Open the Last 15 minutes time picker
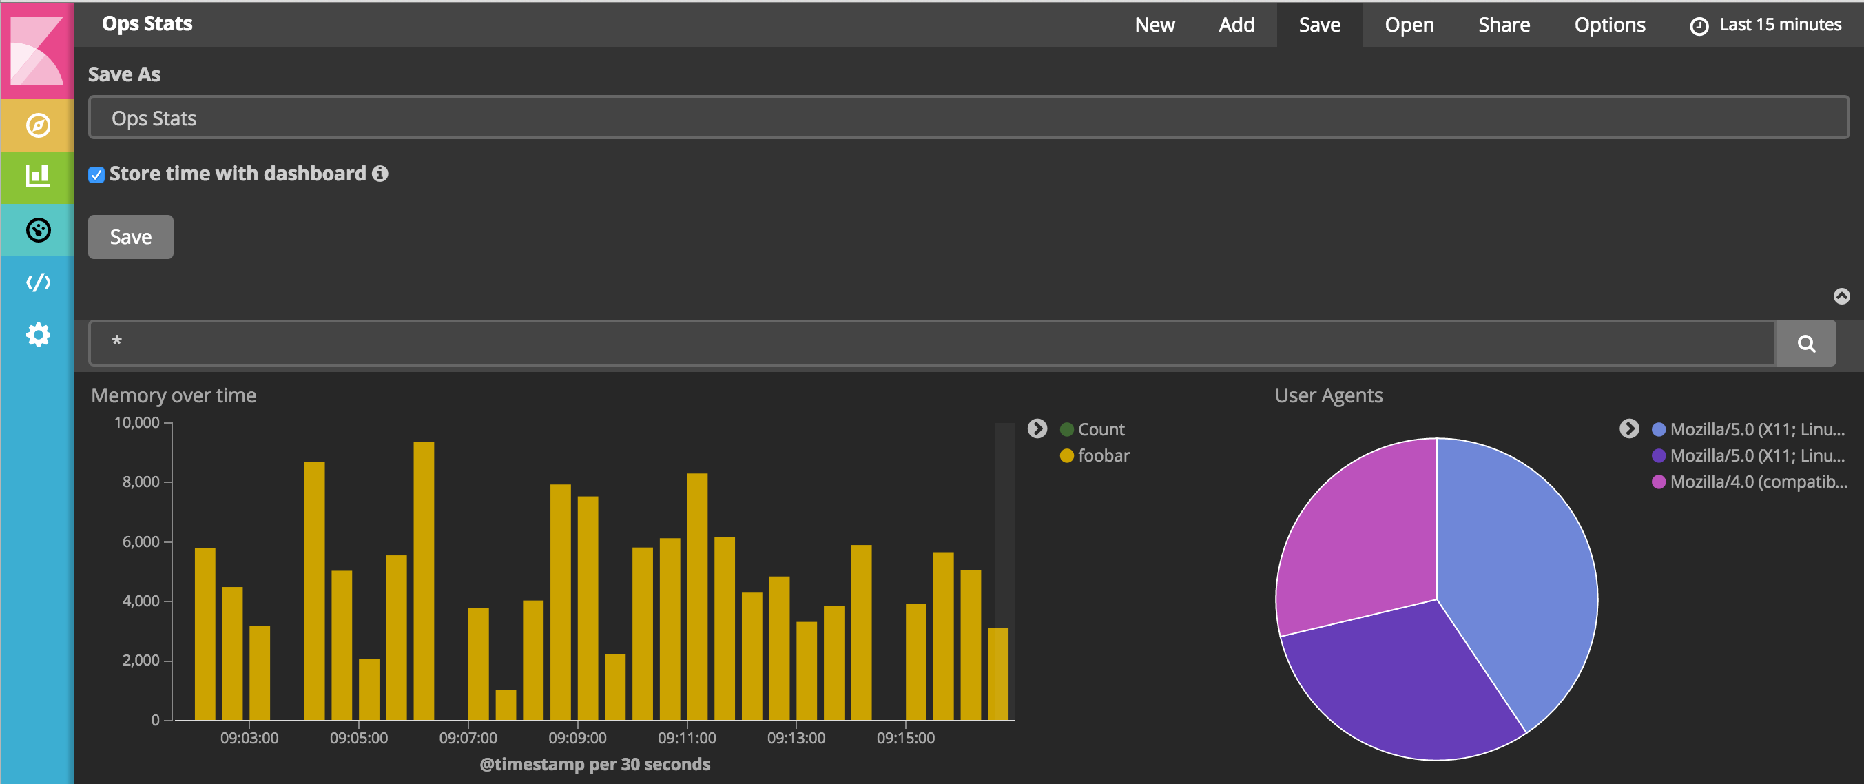1864x784 pixels. pos(1765,25)
